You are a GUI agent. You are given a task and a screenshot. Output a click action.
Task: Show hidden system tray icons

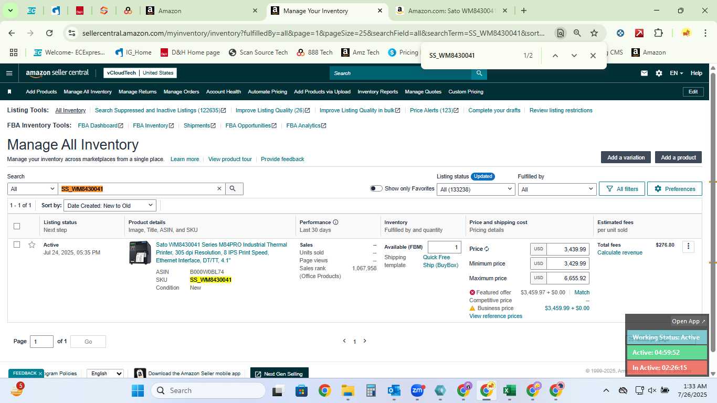click(x=606, y=390)
